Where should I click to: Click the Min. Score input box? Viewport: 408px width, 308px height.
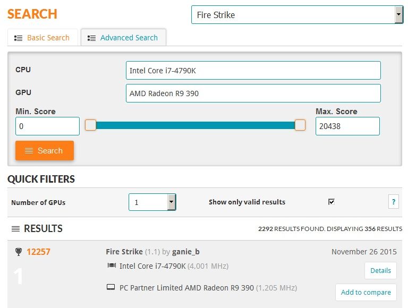pyautogui.click(x=47, y=126)
